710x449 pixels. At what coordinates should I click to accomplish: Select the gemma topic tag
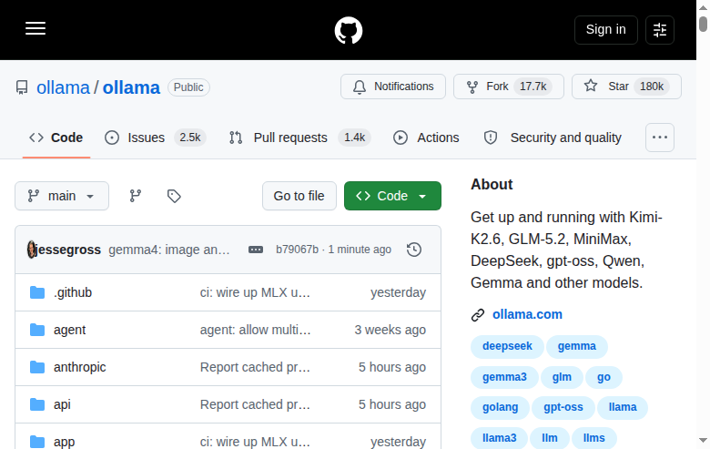pyautogui.click(x=576, y=346)
